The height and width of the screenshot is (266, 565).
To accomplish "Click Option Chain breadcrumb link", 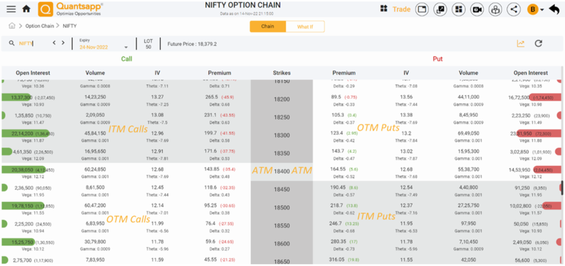I will pyautogui.click(x=40, y=26).
